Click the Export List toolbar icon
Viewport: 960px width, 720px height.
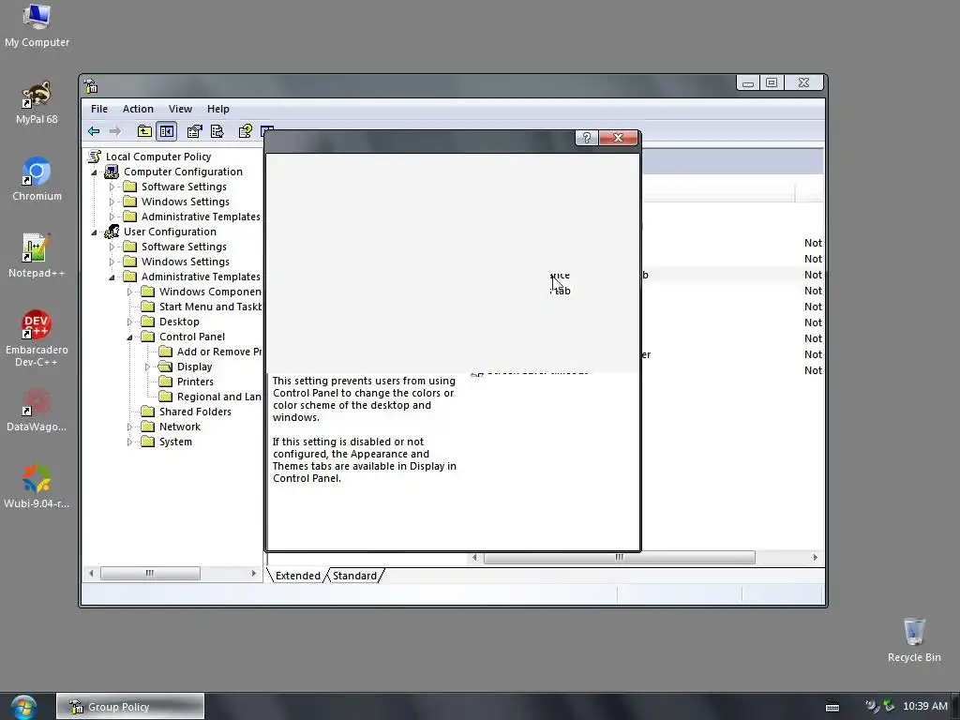pos(217,131)
